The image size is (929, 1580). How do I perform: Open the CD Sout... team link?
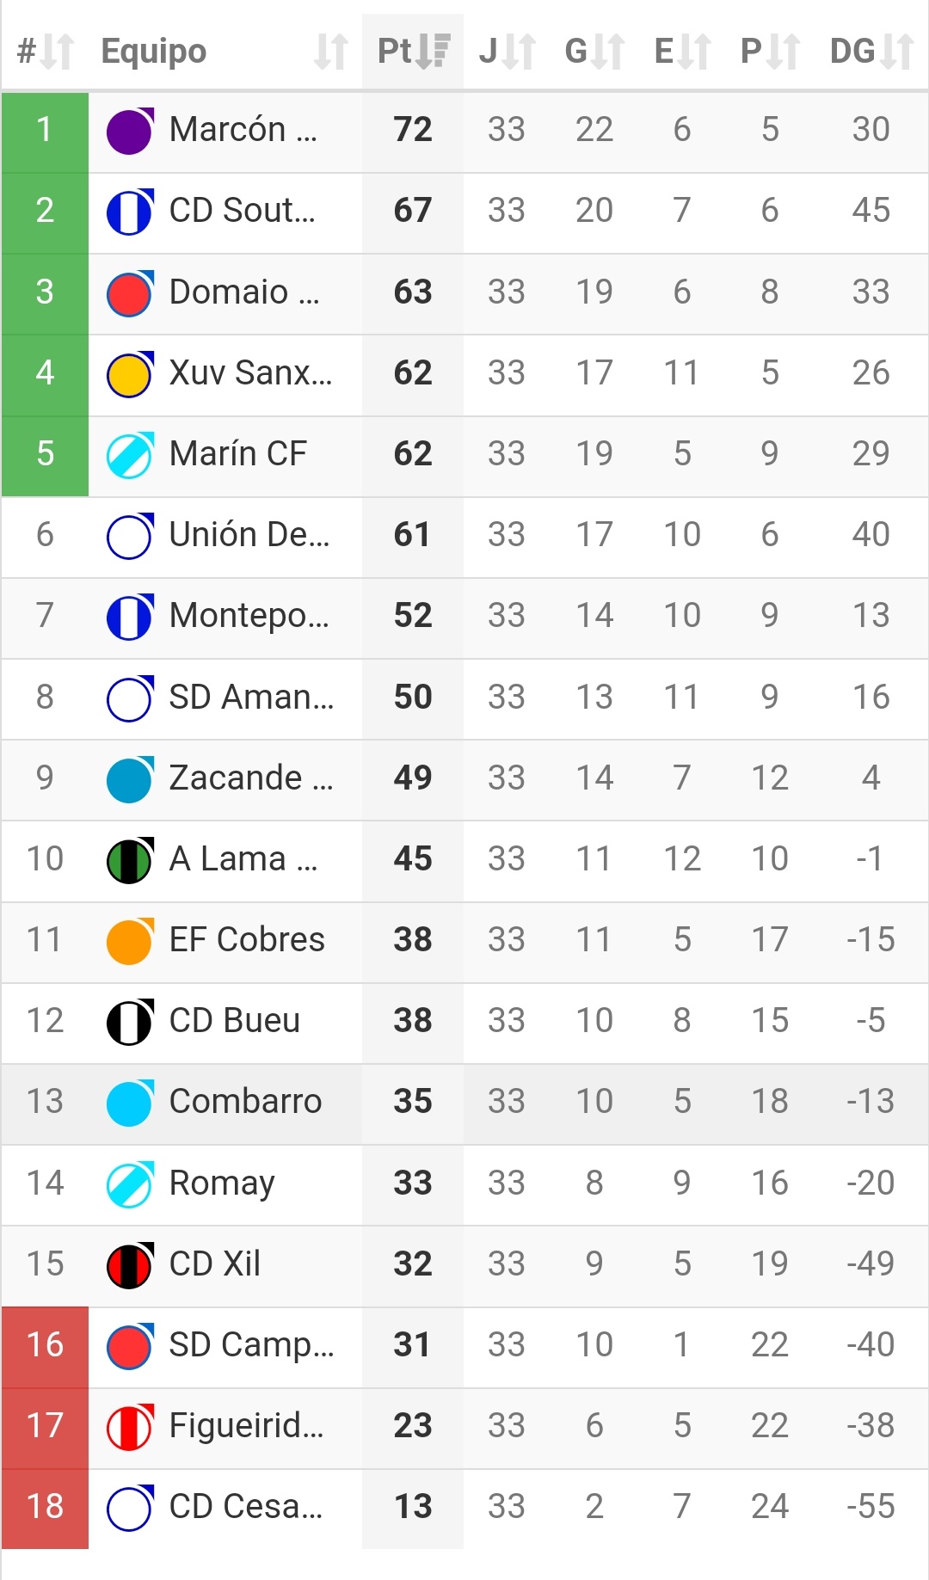coord(242,211)
